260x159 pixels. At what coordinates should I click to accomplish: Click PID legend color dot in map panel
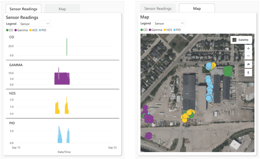(x=175, y=30)
